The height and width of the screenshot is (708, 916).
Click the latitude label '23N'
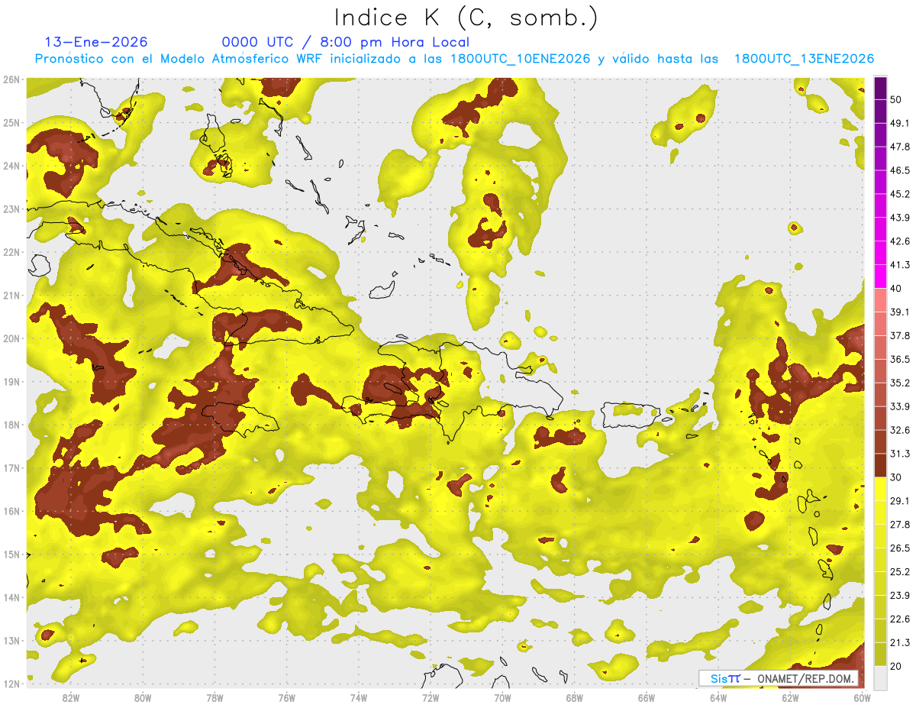pos(11,209)
